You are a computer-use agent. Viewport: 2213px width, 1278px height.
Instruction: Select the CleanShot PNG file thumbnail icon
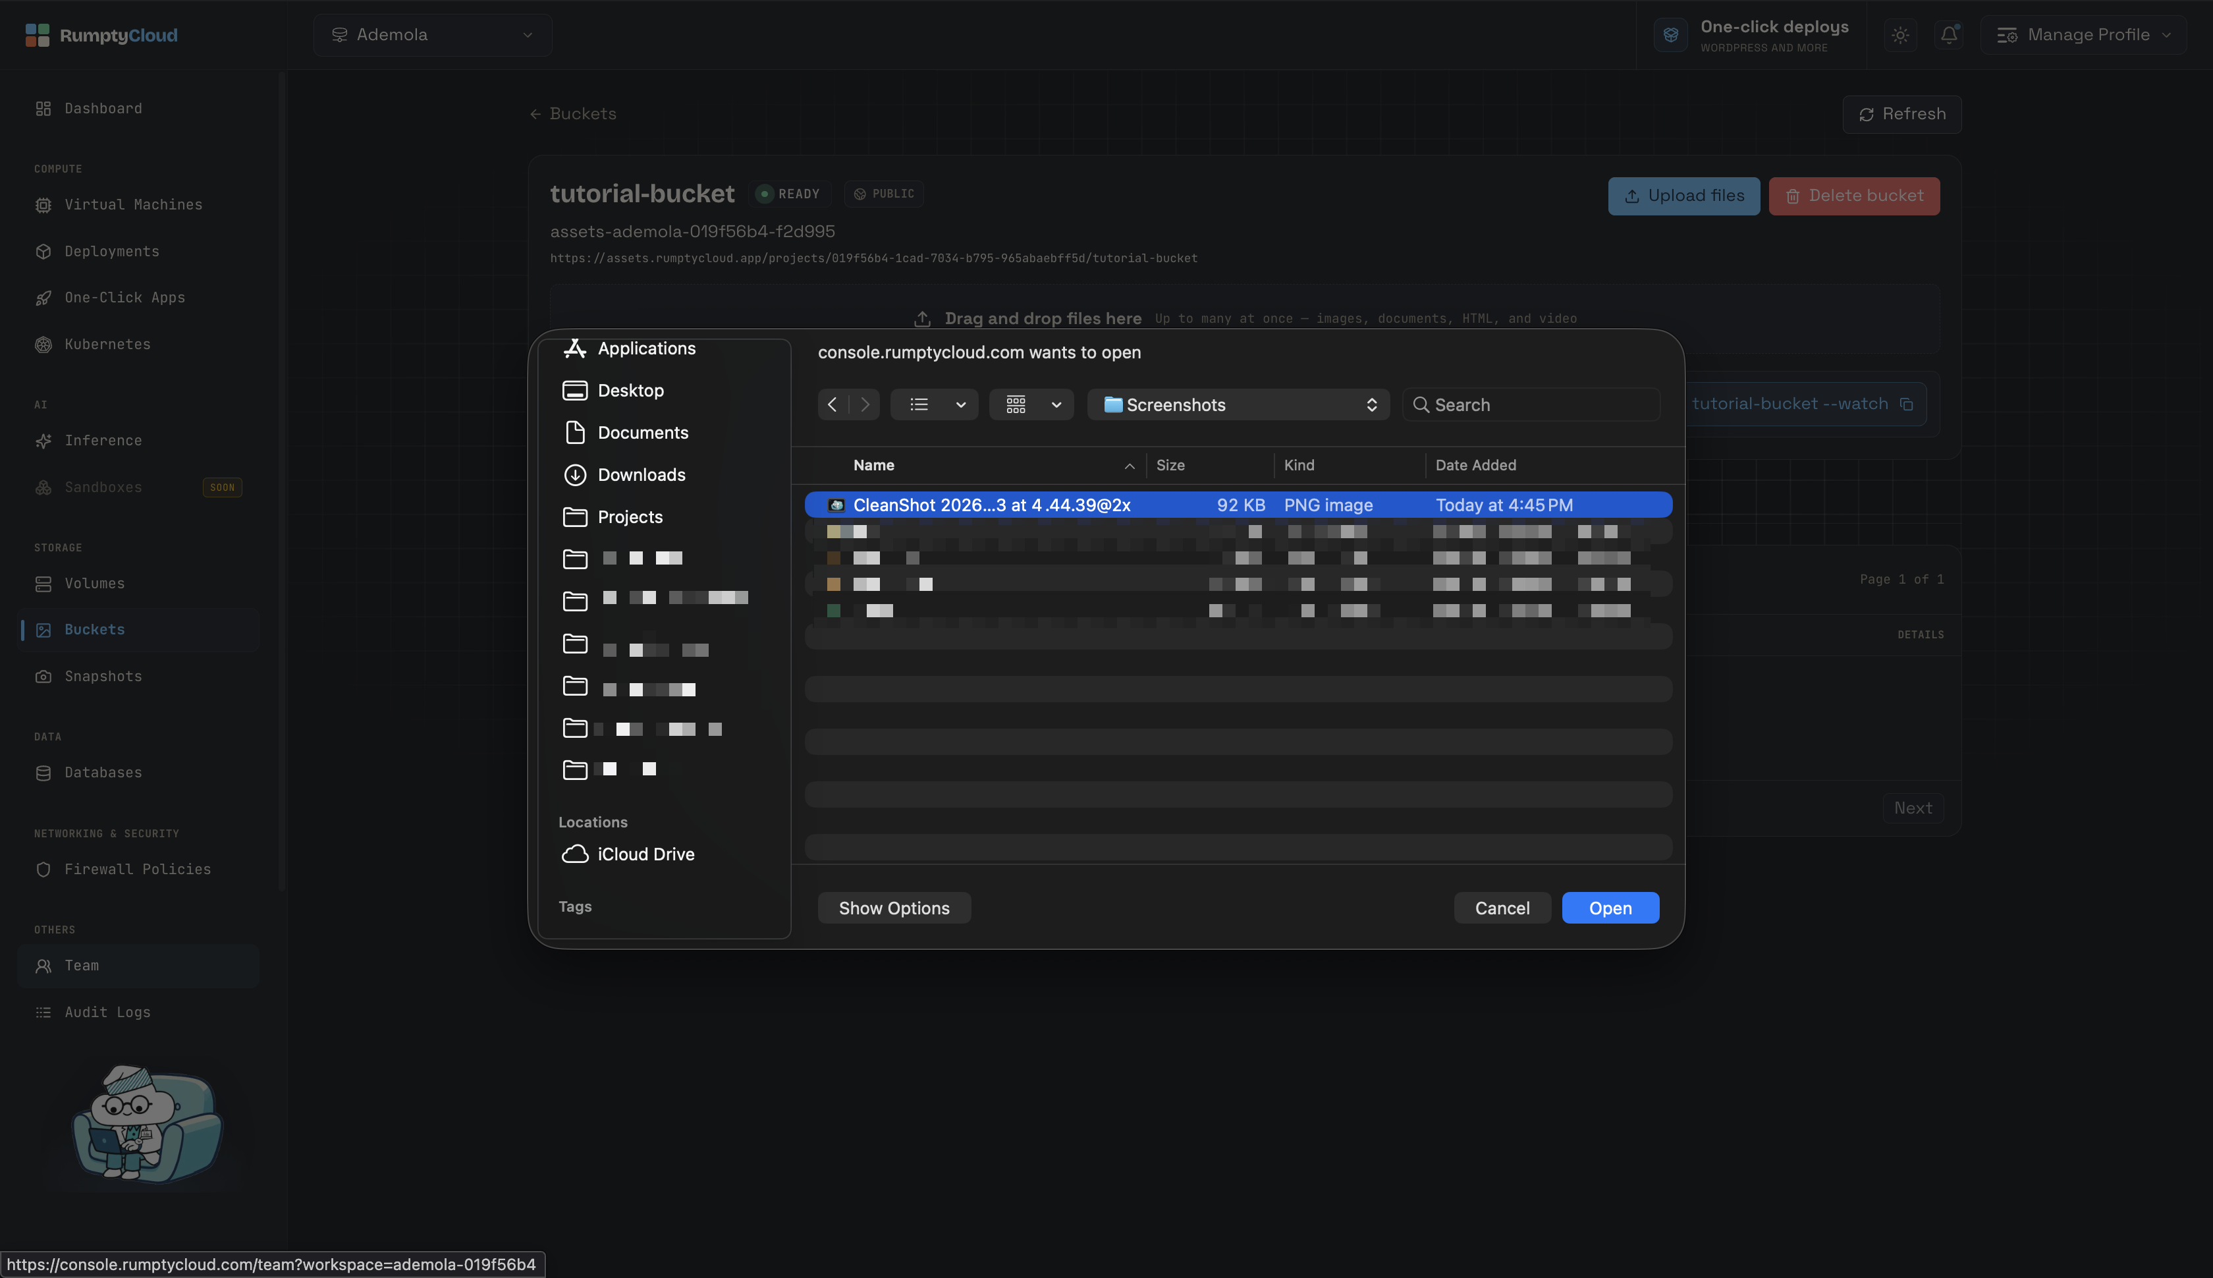click(x=836, y=505)
